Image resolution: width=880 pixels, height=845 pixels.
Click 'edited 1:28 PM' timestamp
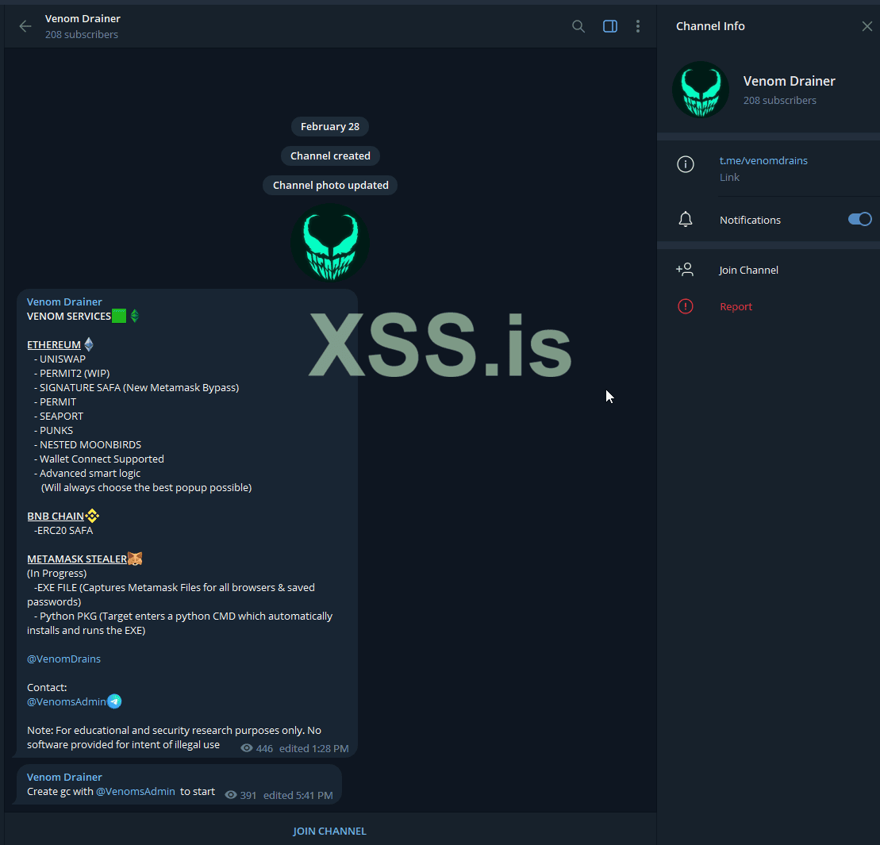[313, 748]
